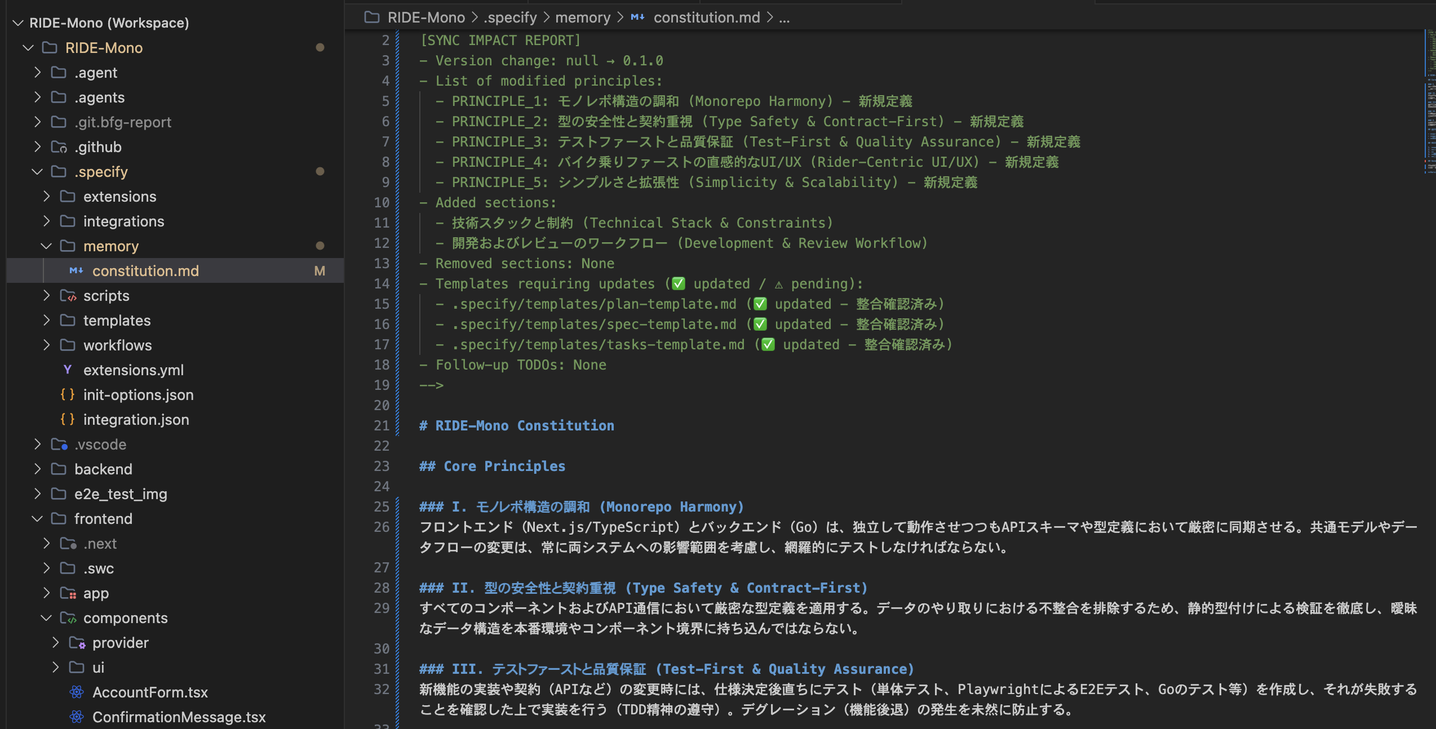The width and height of the screenshot is (1436, 729).
Task: Click the memory folder icon
Action: (68, 246)
